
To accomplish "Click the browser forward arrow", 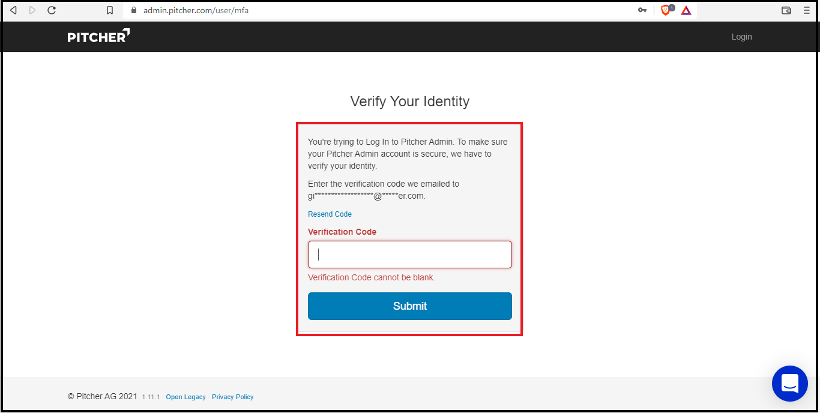I will [32, 10].
